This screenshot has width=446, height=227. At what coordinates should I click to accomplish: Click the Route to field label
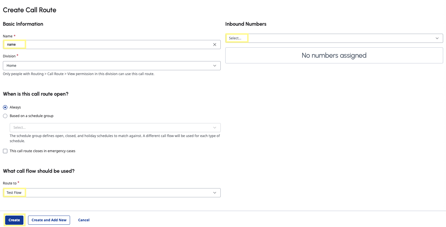click(x=10, y=183)
